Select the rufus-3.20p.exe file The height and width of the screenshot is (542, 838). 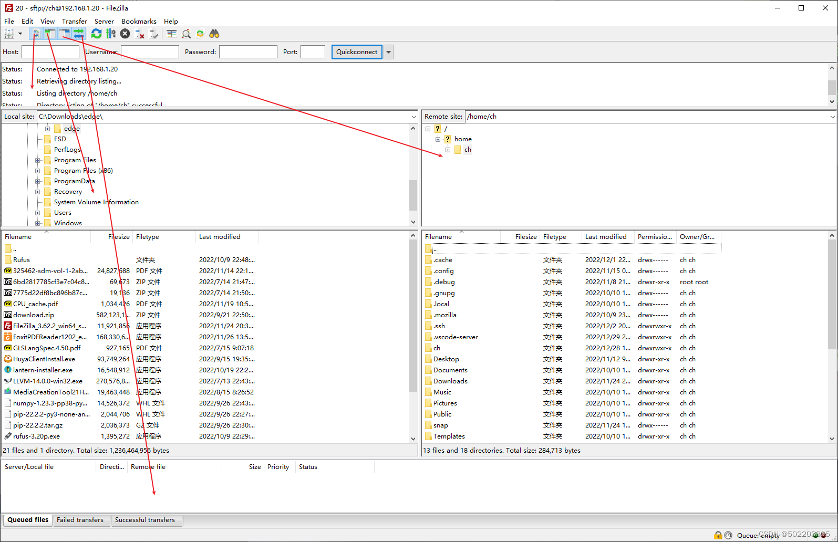click(x=37, y=436)
